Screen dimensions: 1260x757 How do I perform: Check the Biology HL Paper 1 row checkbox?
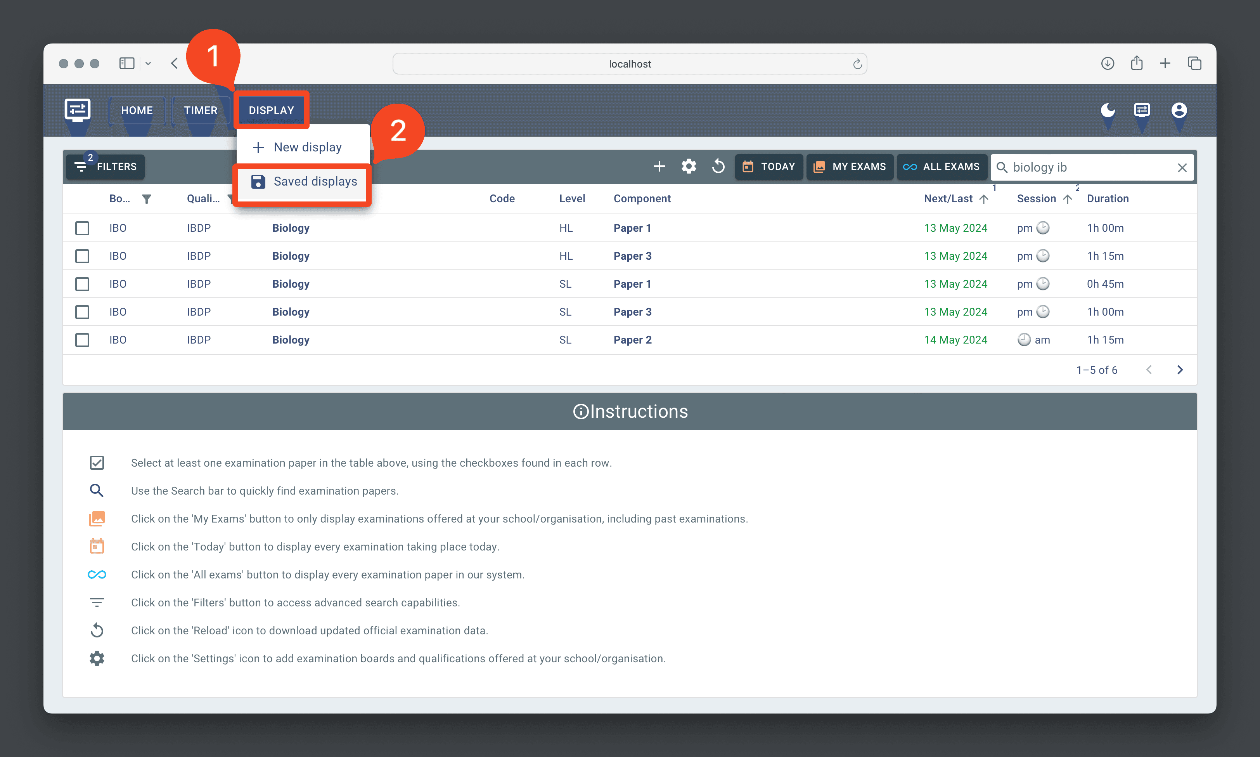(82, 228)
